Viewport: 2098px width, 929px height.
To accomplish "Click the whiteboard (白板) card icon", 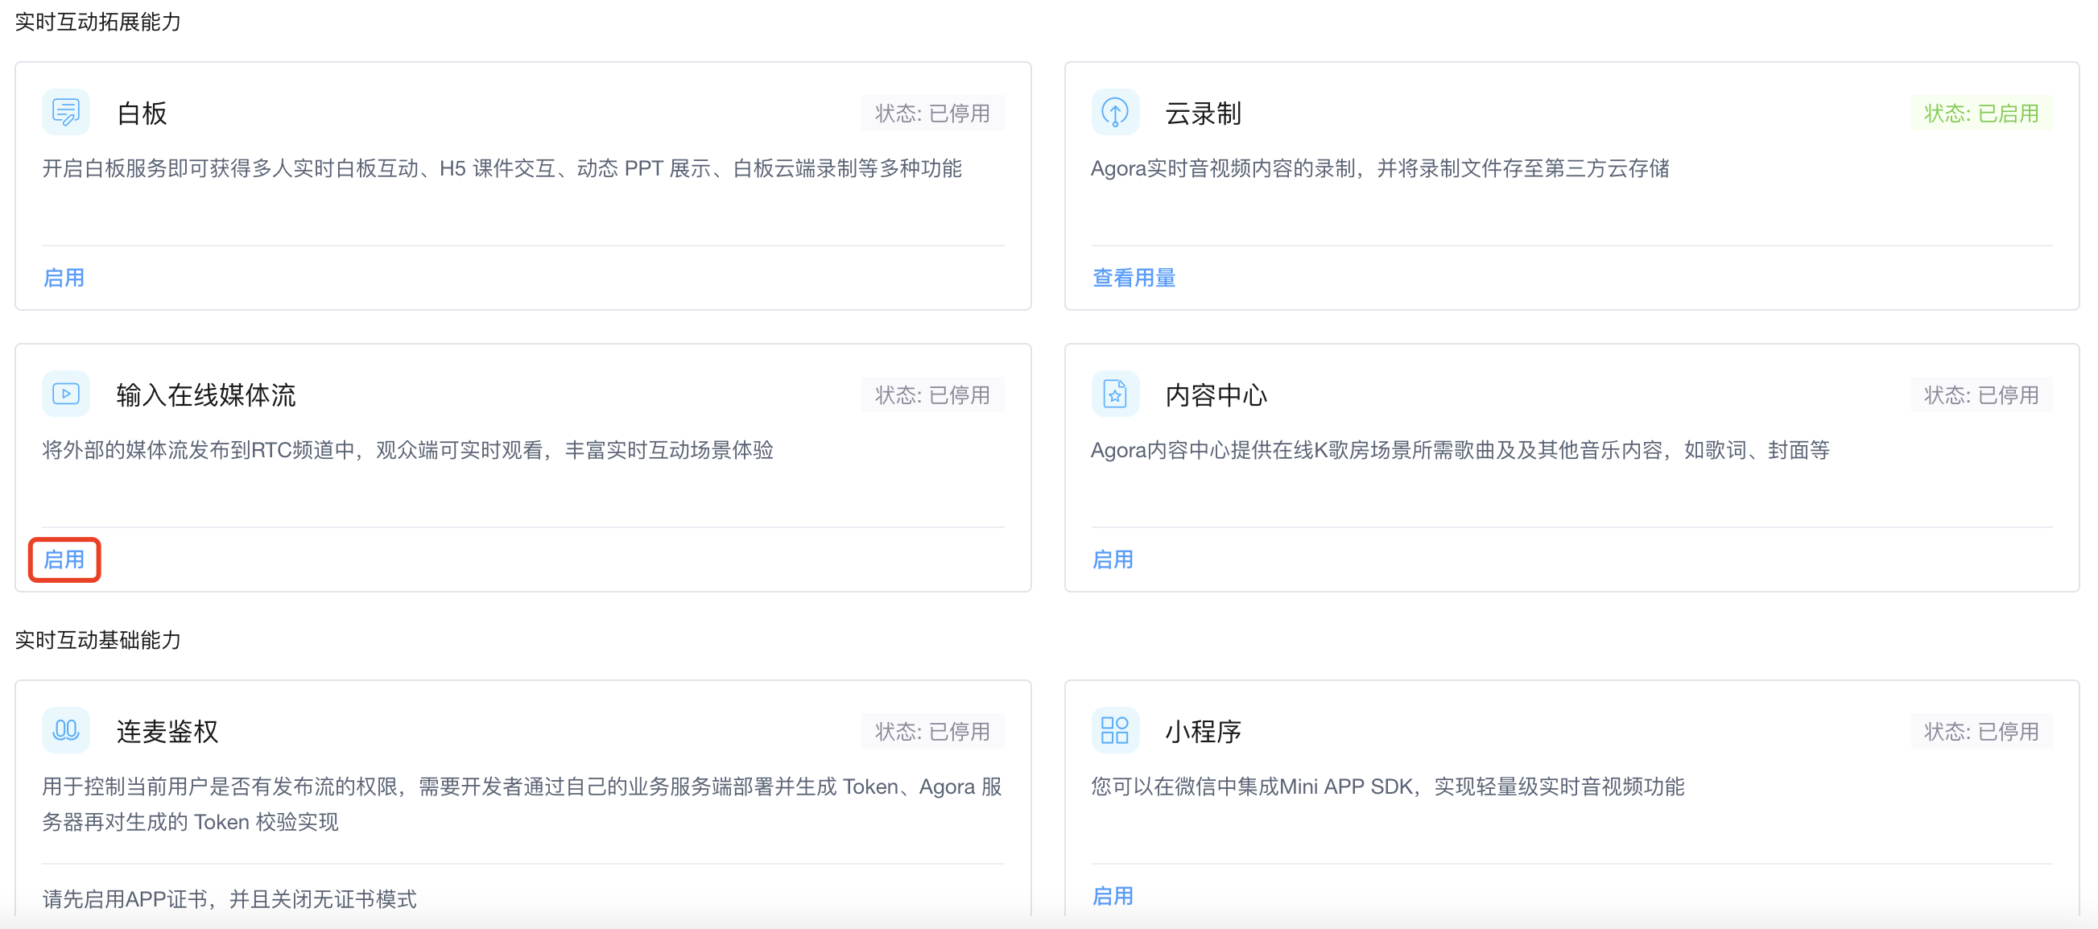I will (66, 112).
